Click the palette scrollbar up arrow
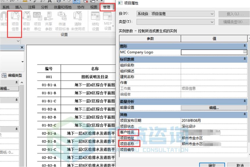This screenshot has height=167, width=250. point(22,83)
